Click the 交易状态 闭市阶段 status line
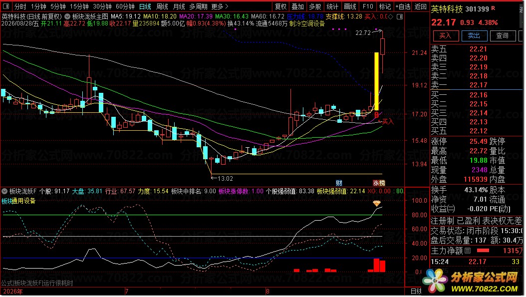Viewport: 526px width, 297px height. pyautogui.click(x=476, y=231)
